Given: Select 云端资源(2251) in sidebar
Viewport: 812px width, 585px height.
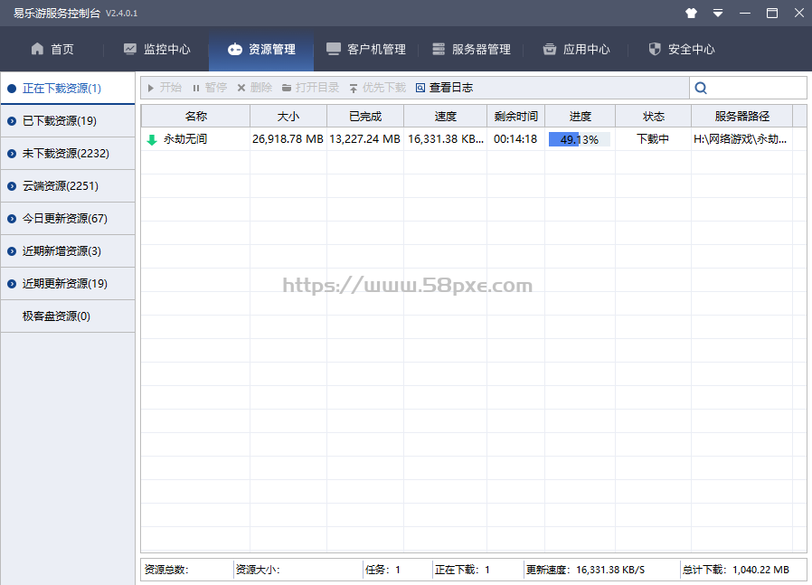Looking at the screenshot, I should pos(68,186).
